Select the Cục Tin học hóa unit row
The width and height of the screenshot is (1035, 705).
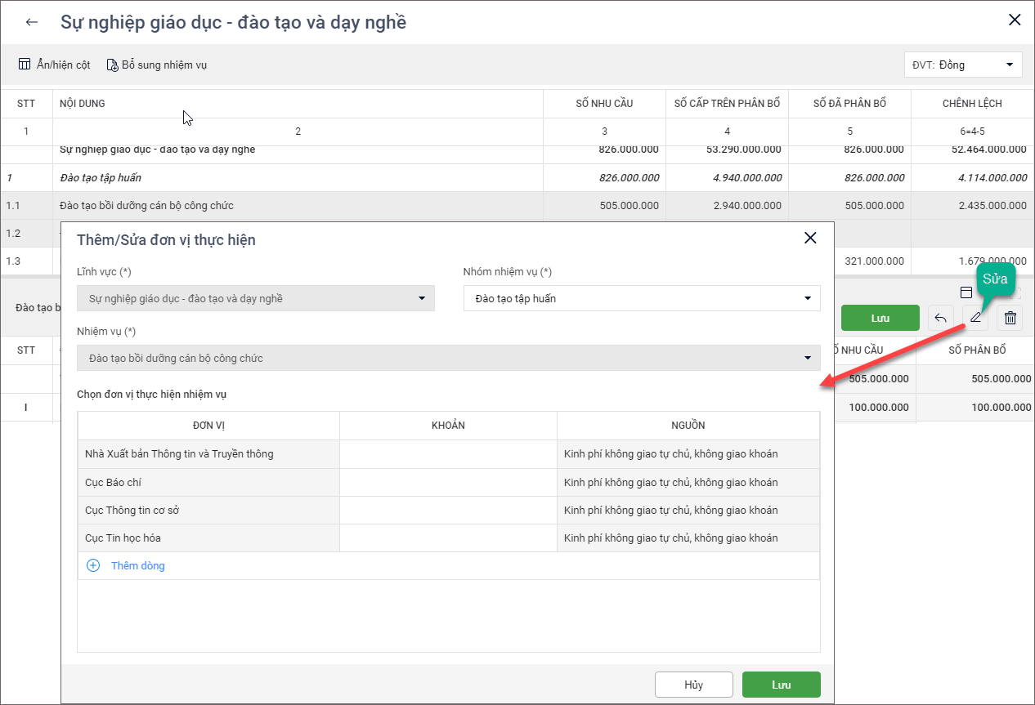coord(208,538)
